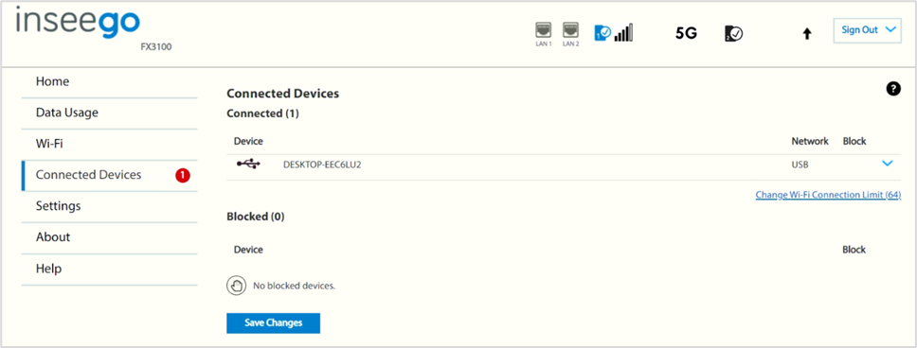
Task: Click the SIM 2 status icon
Action: coord(733,33)
